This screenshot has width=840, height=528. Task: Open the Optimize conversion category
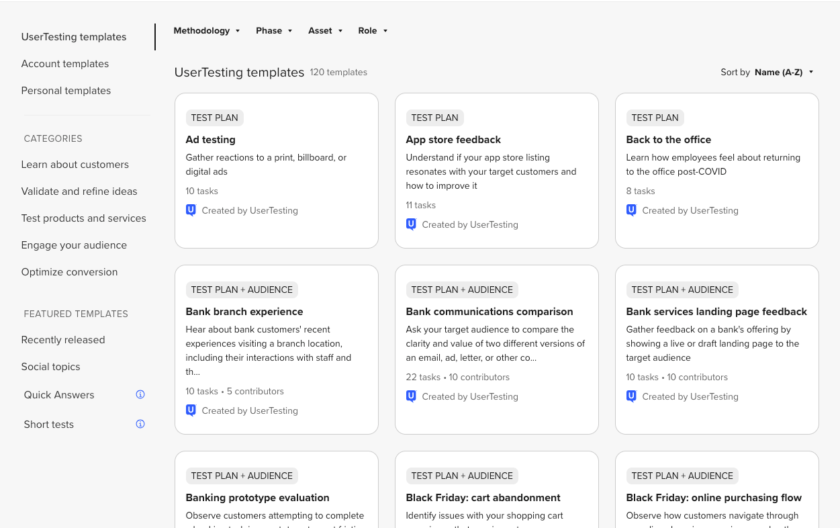69,272
